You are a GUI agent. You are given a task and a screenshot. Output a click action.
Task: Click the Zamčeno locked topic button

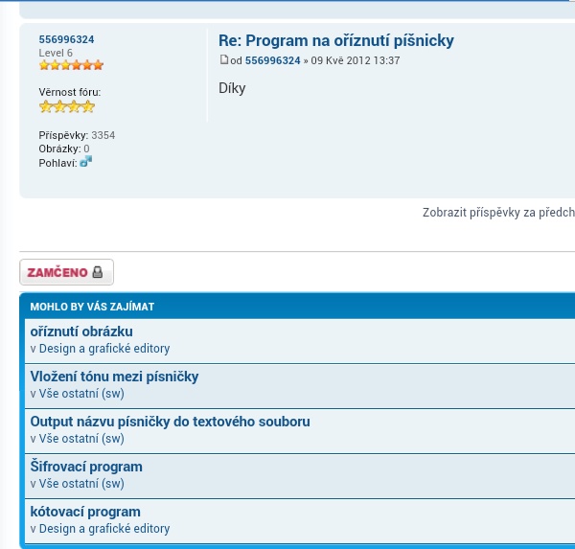coord(66,272)
